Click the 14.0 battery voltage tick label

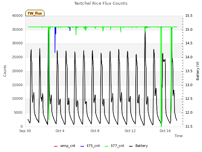[189, 57]
